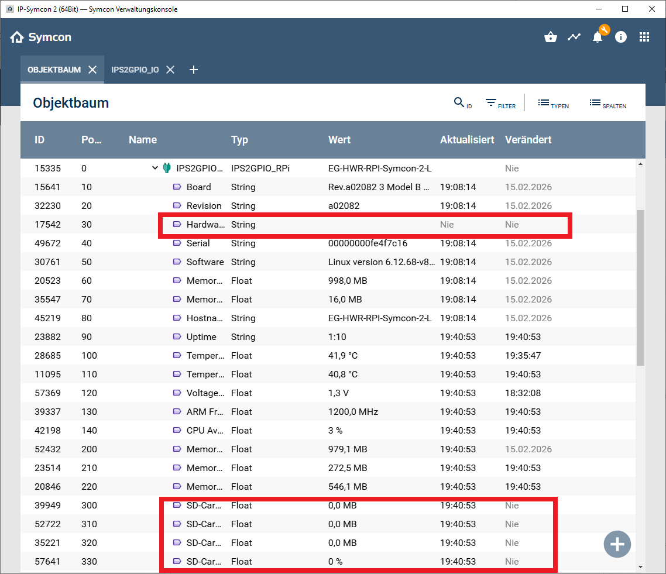Open the notifications bell icon

[x=598, y=37]
